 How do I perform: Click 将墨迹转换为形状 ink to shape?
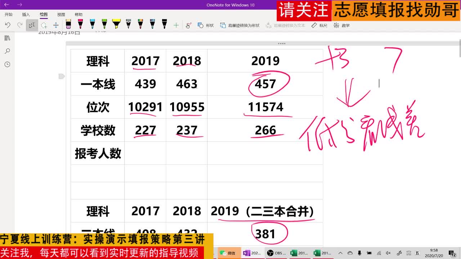point(240,26)
